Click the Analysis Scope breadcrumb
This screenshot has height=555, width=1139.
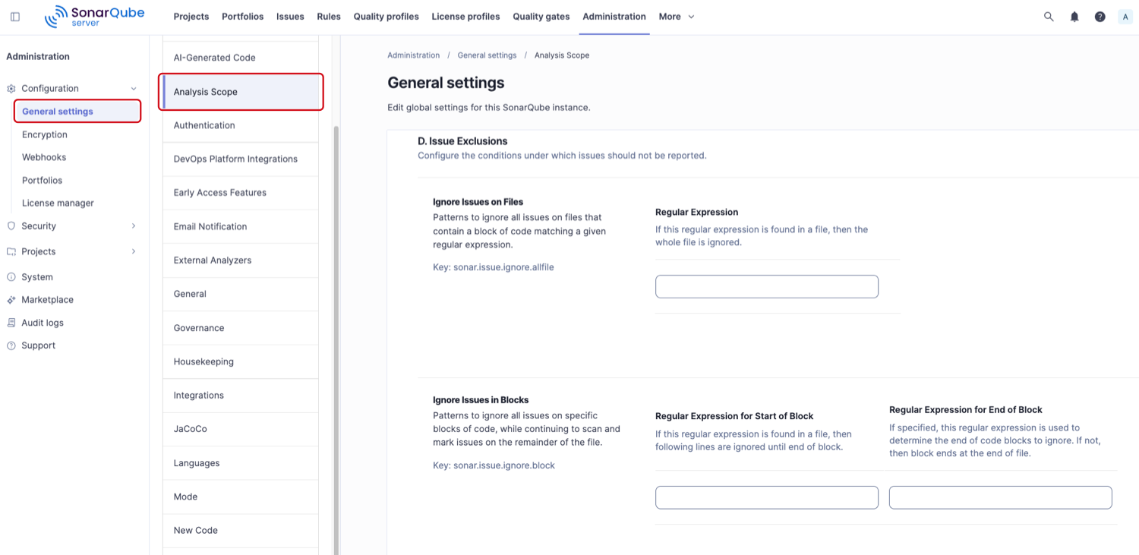562,55
